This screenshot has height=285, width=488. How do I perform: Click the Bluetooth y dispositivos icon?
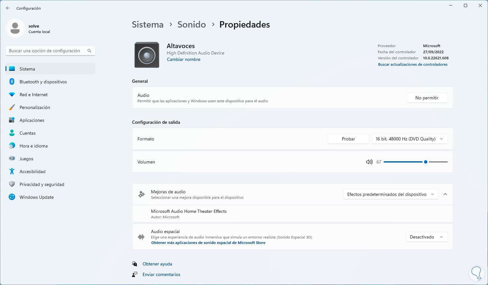[12, 82]
